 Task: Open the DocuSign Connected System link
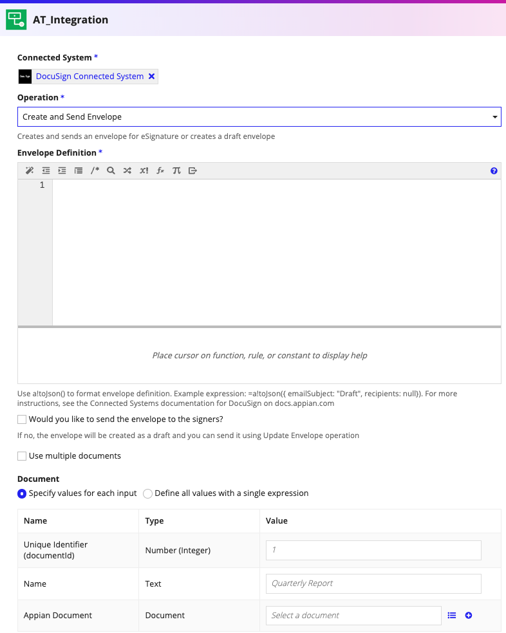89,77
